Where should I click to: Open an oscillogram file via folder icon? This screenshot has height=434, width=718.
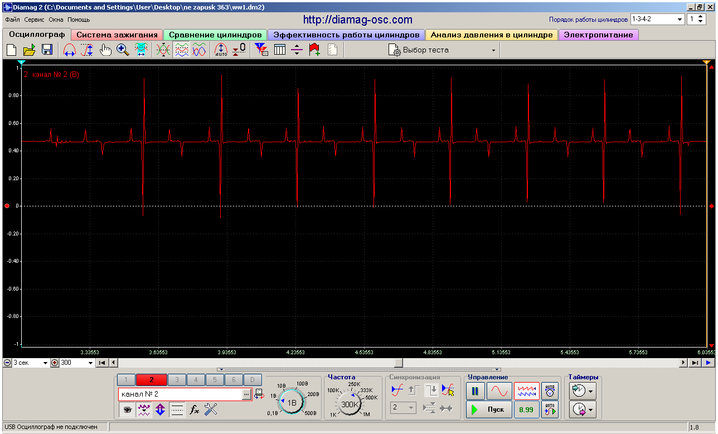(29, 50)
